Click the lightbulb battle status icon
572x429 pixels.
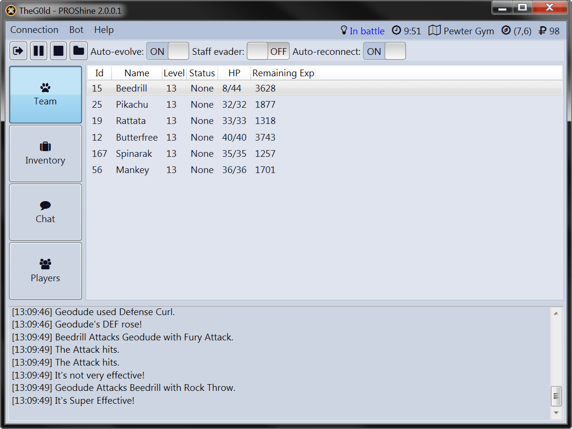coord(344,31)
